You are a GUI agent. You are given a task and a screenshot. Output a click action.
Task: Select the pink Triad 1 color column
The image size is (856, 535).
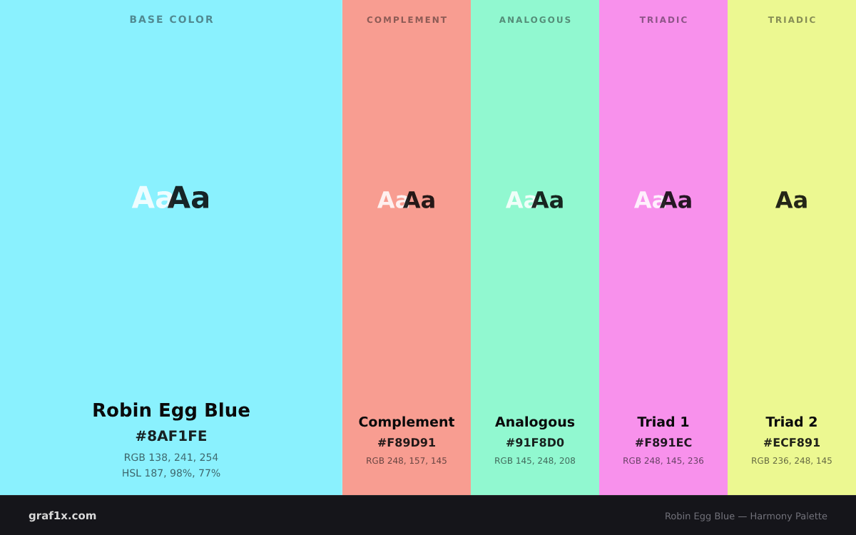(663, 248)
